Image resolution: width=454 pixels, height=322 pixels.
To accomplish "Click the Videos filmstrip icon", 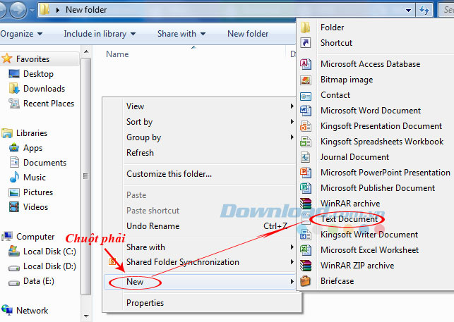I will click(x=14, y=207).
